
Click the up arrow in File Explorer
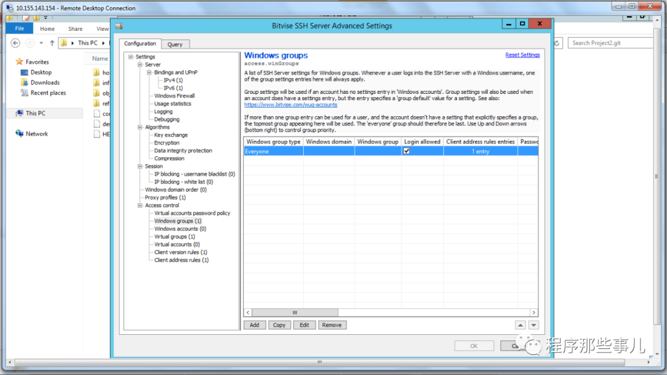click(52, 43)
